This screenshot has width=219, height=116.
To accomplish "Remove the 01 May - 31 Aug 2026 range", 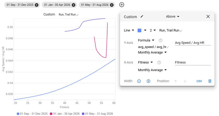I will click(112, 5).
